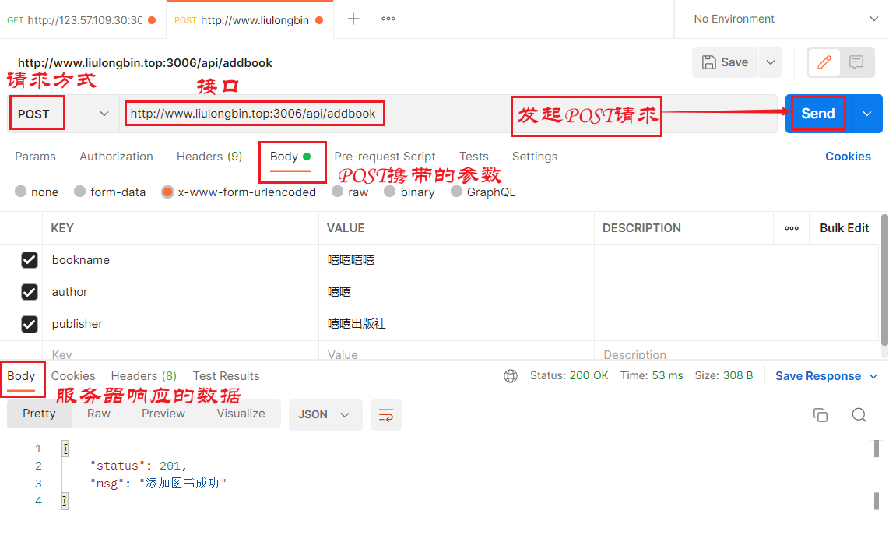
Task: Click the response Body tab
Action: click(x=21, y=376)
